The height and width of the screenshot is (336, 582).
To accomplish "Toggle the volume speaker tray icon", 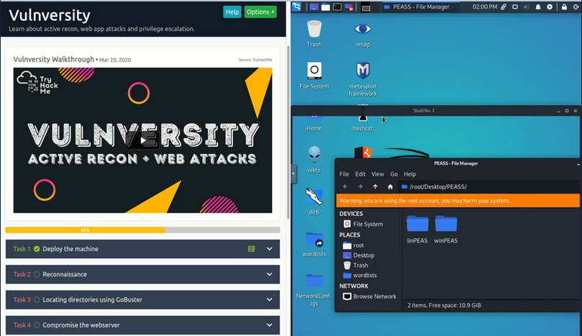I will 527,6.
